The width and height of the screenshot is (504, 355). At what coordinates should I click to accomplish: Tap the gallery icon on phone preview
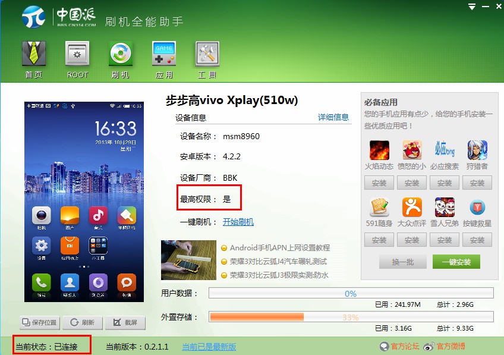pos(70,215)
